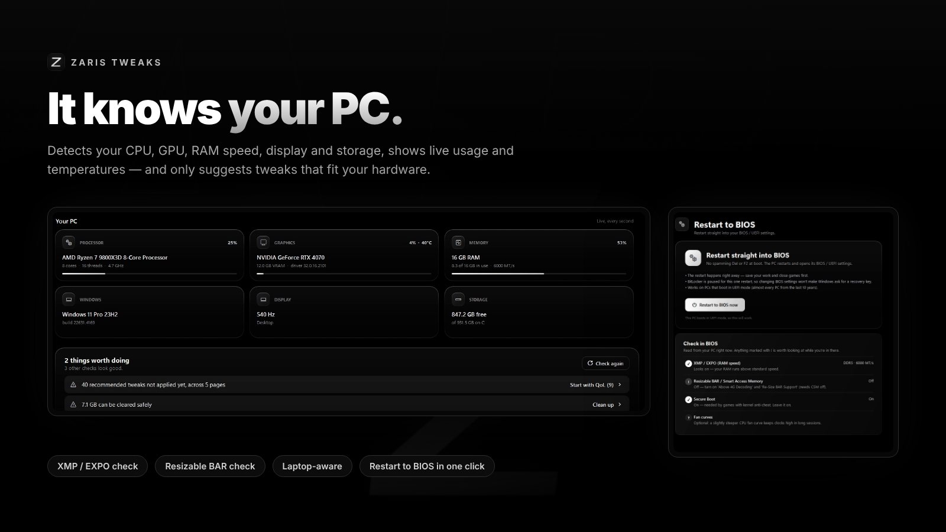946x532 pixels.
Task: Click the Check again button
Action: (x=605, y=364)
